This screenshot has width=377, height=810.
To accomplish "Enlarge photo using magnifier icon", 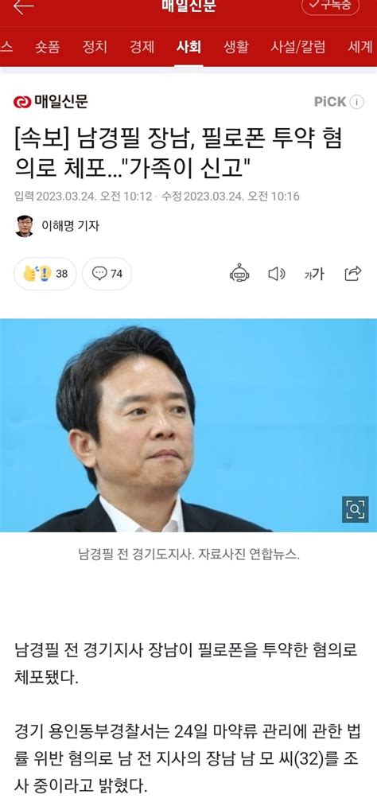I will pyautogui.click(x=356, y=509).
